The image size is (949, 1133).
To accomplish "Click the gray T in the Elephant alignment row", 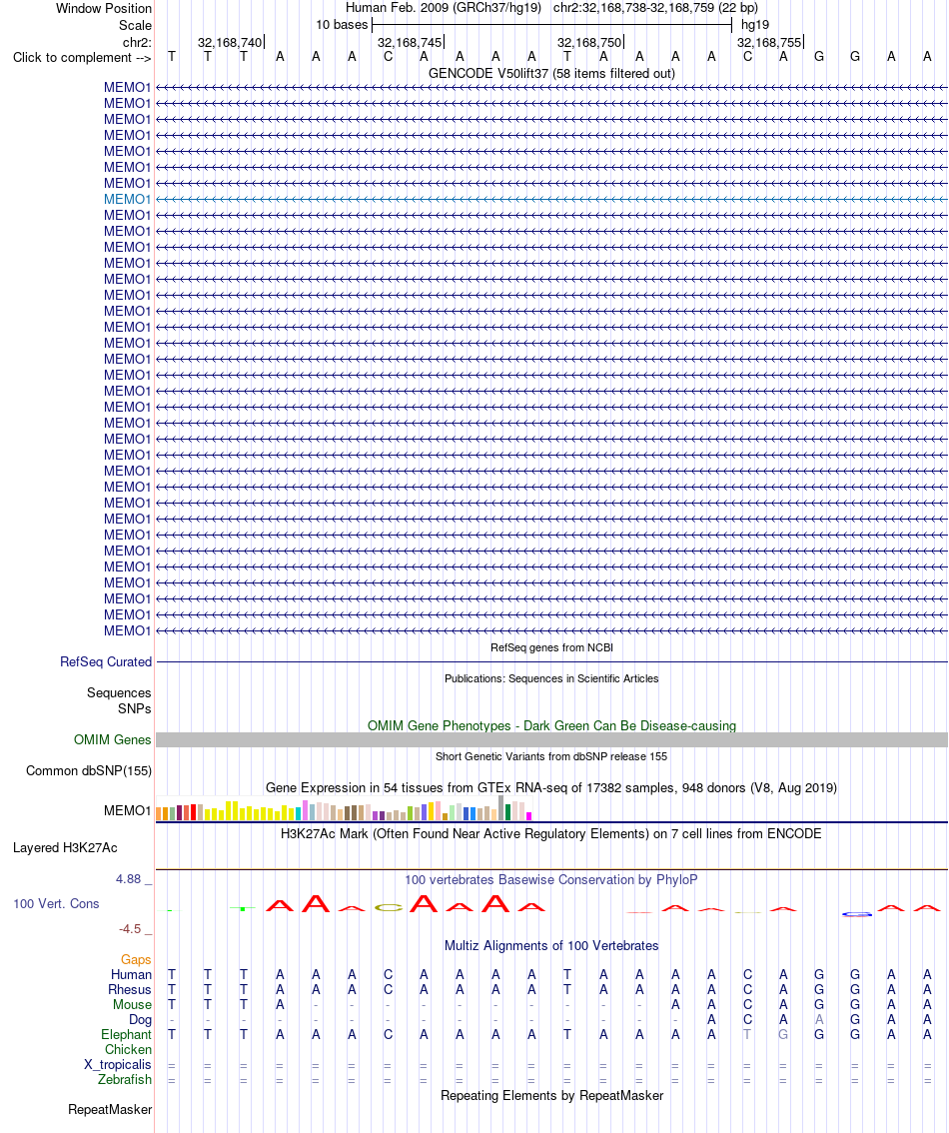I will tap(747, 1035).
